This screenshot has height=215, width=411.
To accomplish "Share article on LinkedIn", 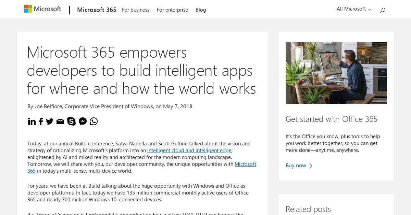I will [x=32, y=121].
